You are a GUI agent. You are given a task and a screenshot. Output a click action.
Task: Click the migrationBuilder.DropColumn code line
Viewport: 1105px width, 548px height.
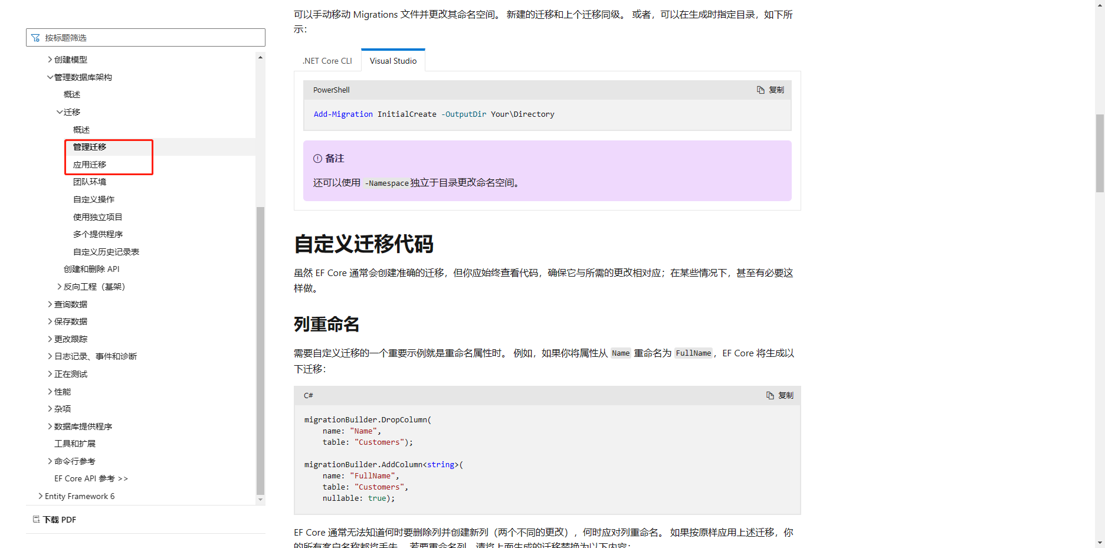click(x=368, y=420)
